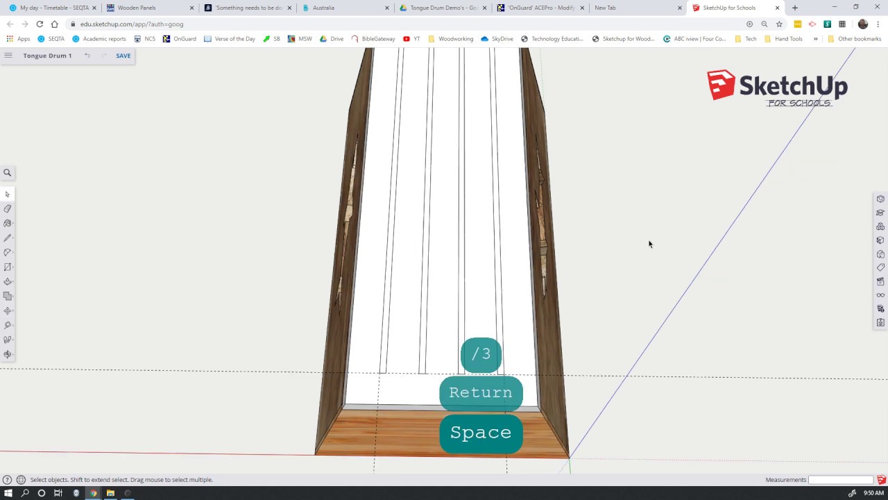Show more bookmarks with the chevron
This screenshot has height=500, width=888.
pyautogui.click(x=815, y=39)
